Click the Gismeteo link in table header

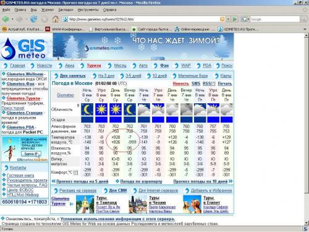point(66,95)
